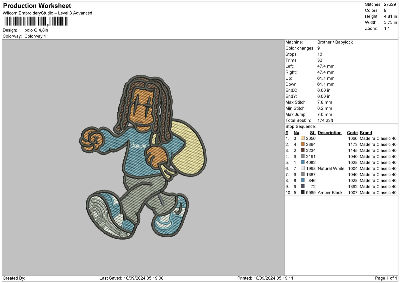400x283 pixels.
Task: Click the Brand column header
Action: (366, 132)
